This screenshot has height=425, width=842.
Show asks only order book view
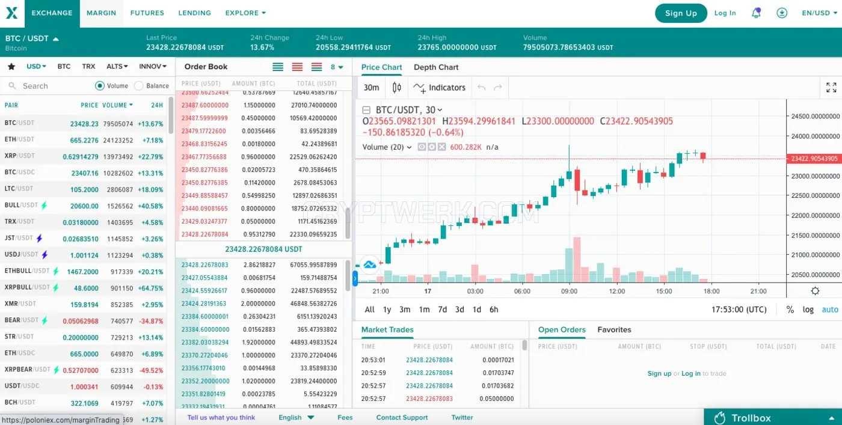click(297, 67)
